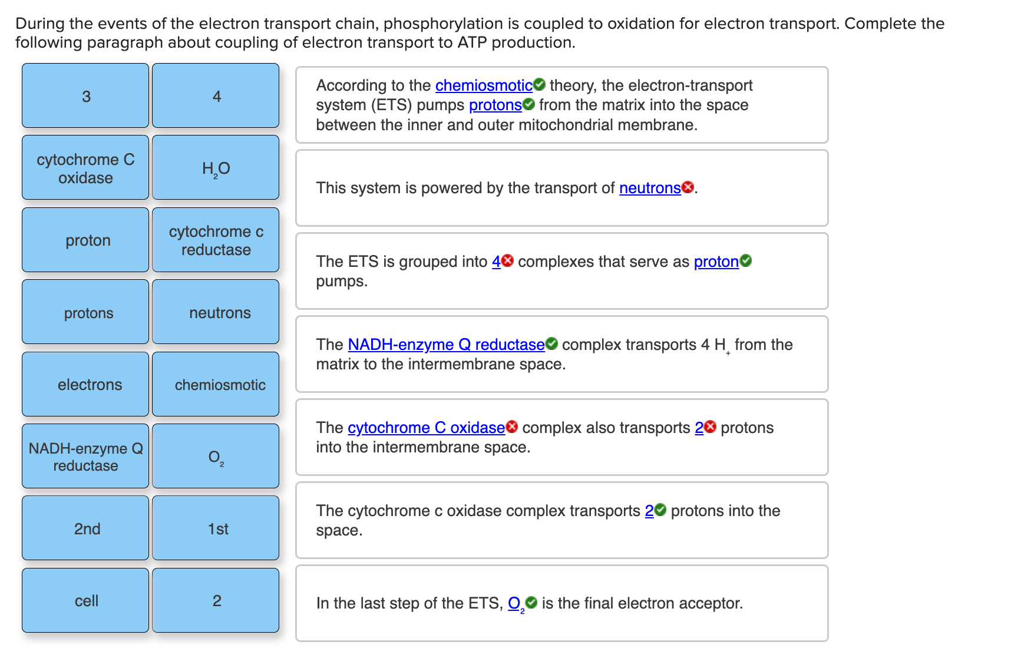The image size is (1011, 648).
Task: Select the cytochrome C oxidase tile
Action: [85, 168]
